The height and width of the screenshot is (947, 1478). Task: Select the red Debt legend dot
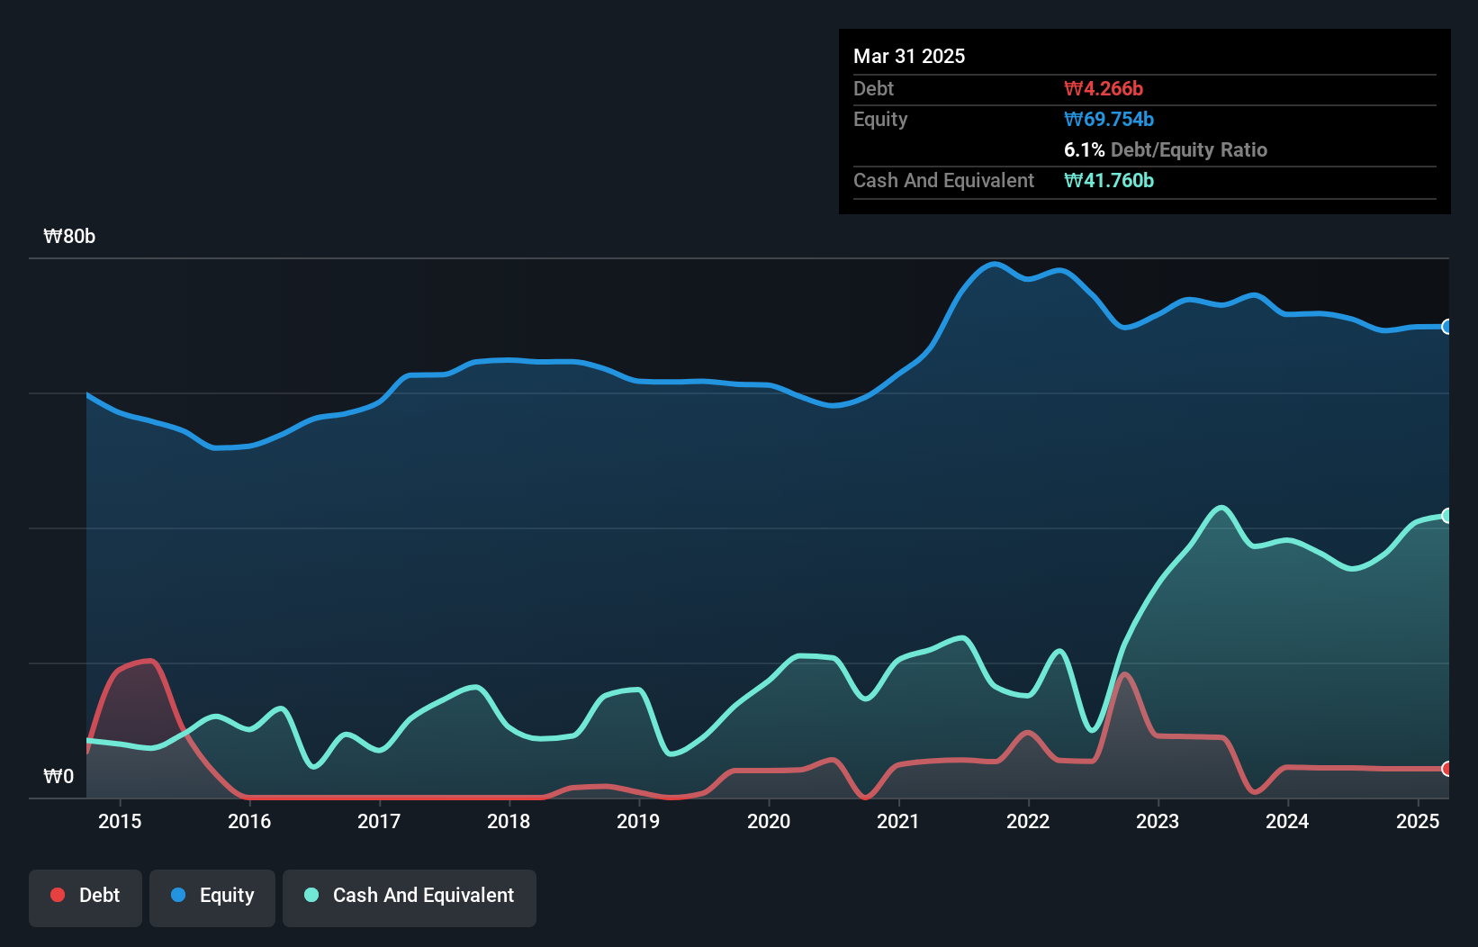tap(57, 895)
